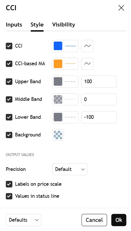Open Upper Band dashed line style

tap(70, 82)
